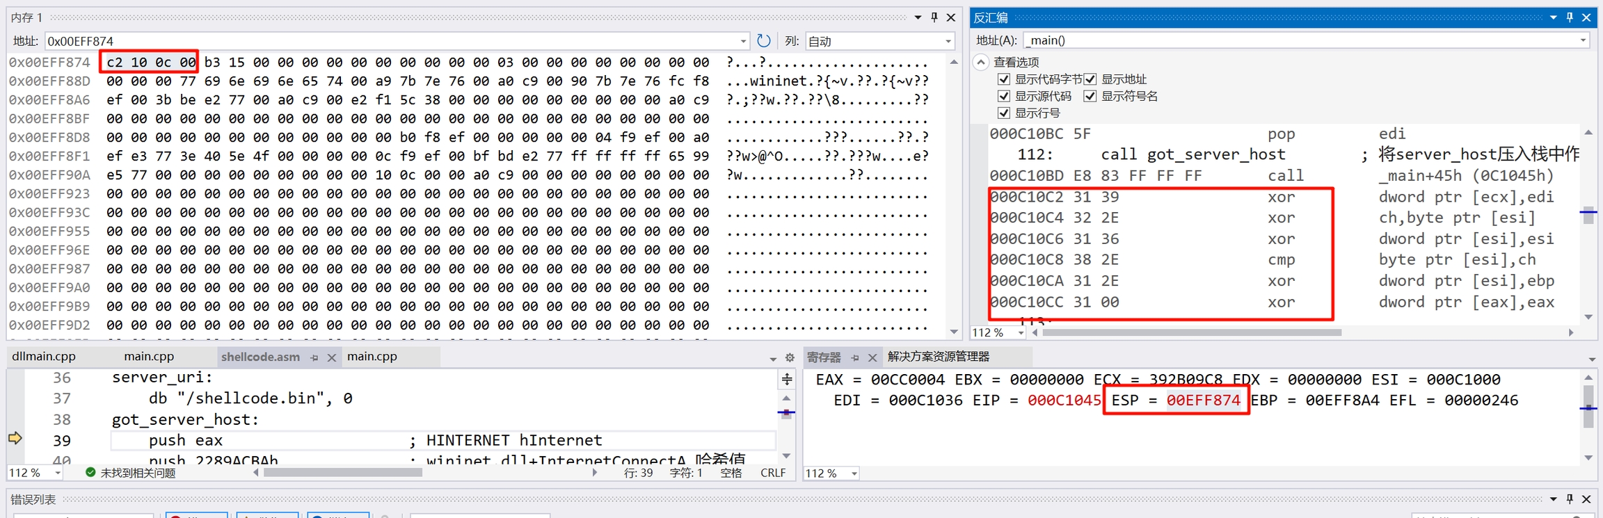Pin the Registers tab
Screen dimensions: 1603x518
(x=855, y=357)
